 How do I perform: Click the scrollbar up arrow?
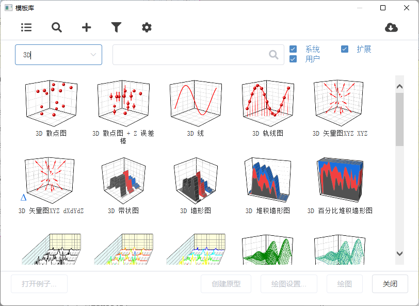point(399,83)
